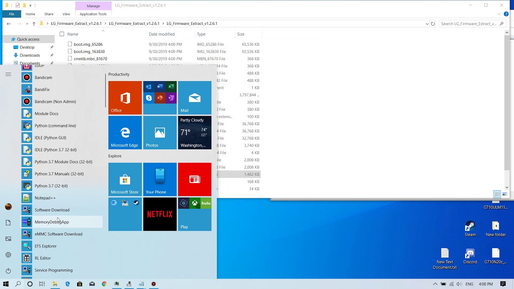
Task: Open Python (command line) from the Start menu
Action: pos(62,126)
